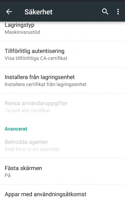The width and height of the screenshot is (125, 203).
Task: Open Installera från lagringsenhet
Action: [63, 80]
